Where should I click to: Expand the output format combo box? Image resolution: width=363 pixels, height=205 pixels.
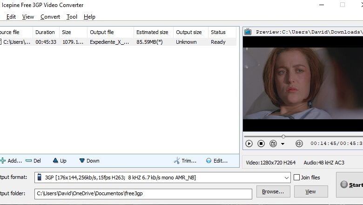tap(286, 178)
